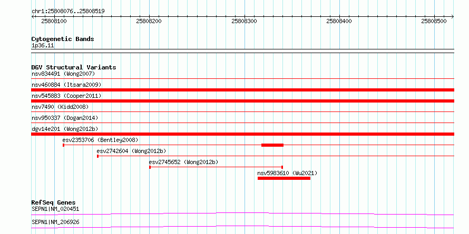Screen dimensions: 469x234
Task: Click the thick segment on esv2353706 line
Action: pos(272,145)
